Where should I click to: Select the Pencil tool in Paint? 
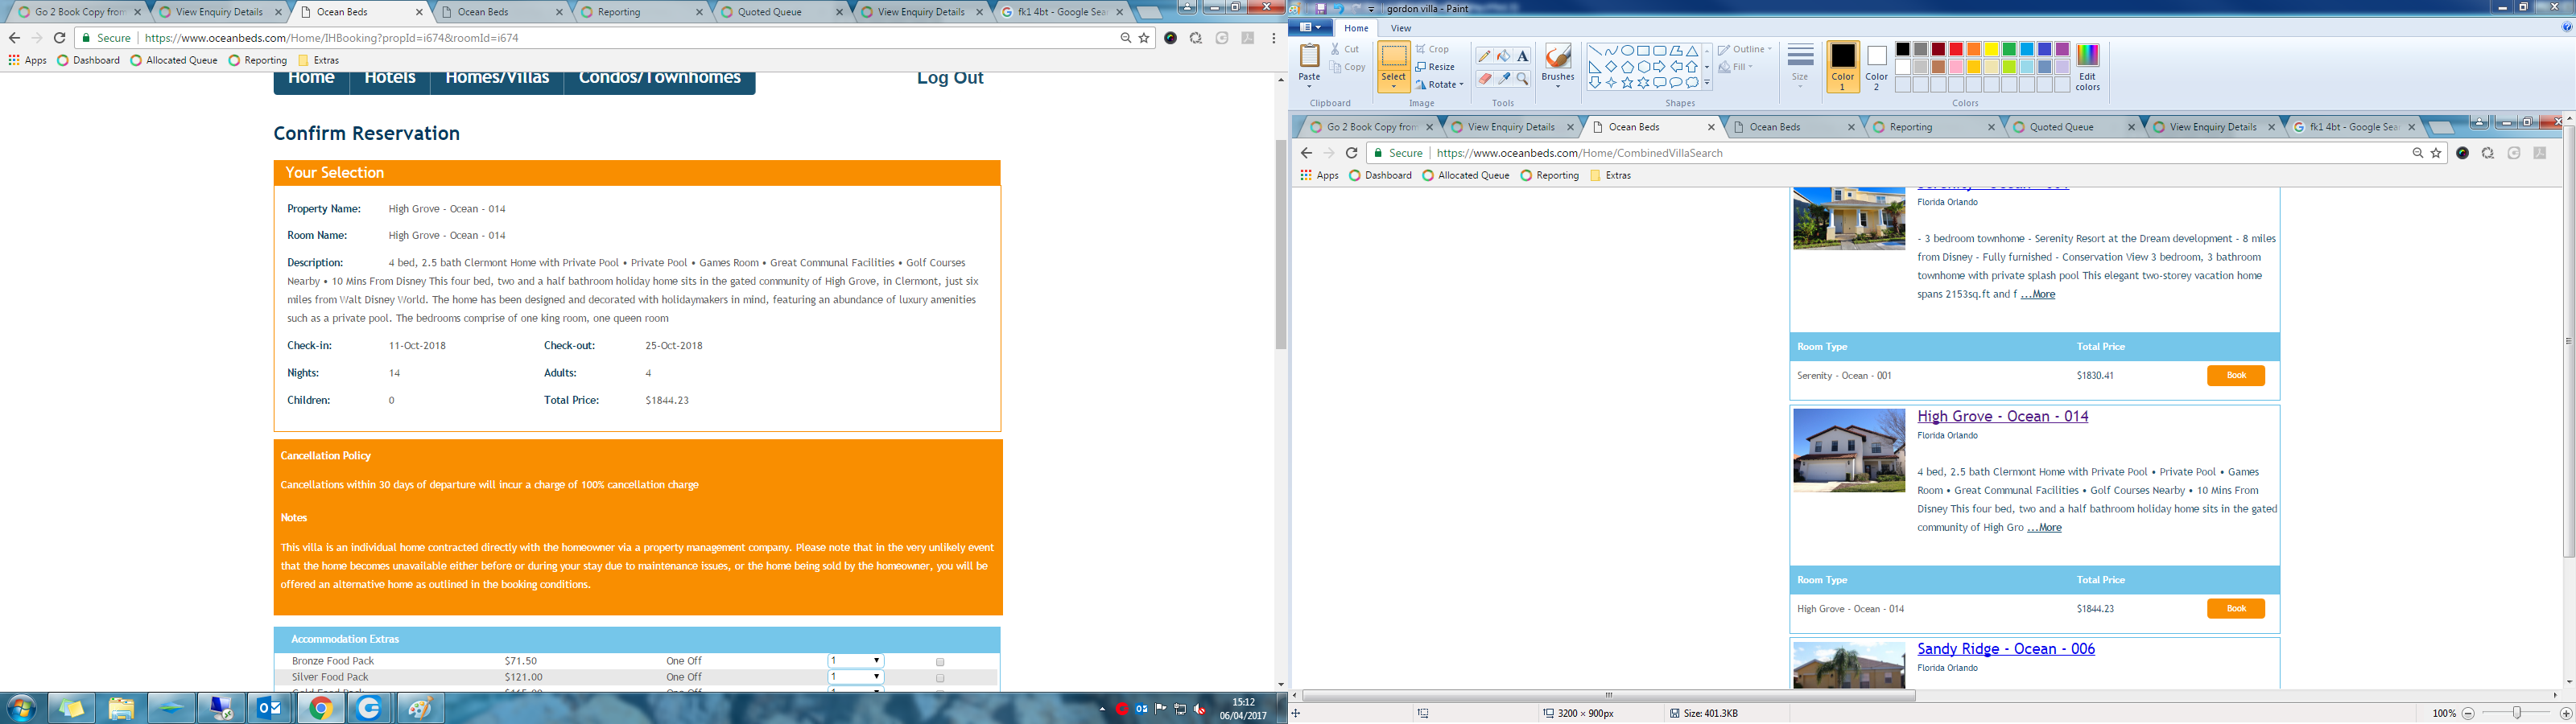tap(1484, 56)
